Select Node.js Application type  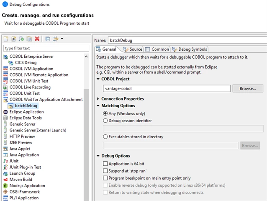pos(27,186)
